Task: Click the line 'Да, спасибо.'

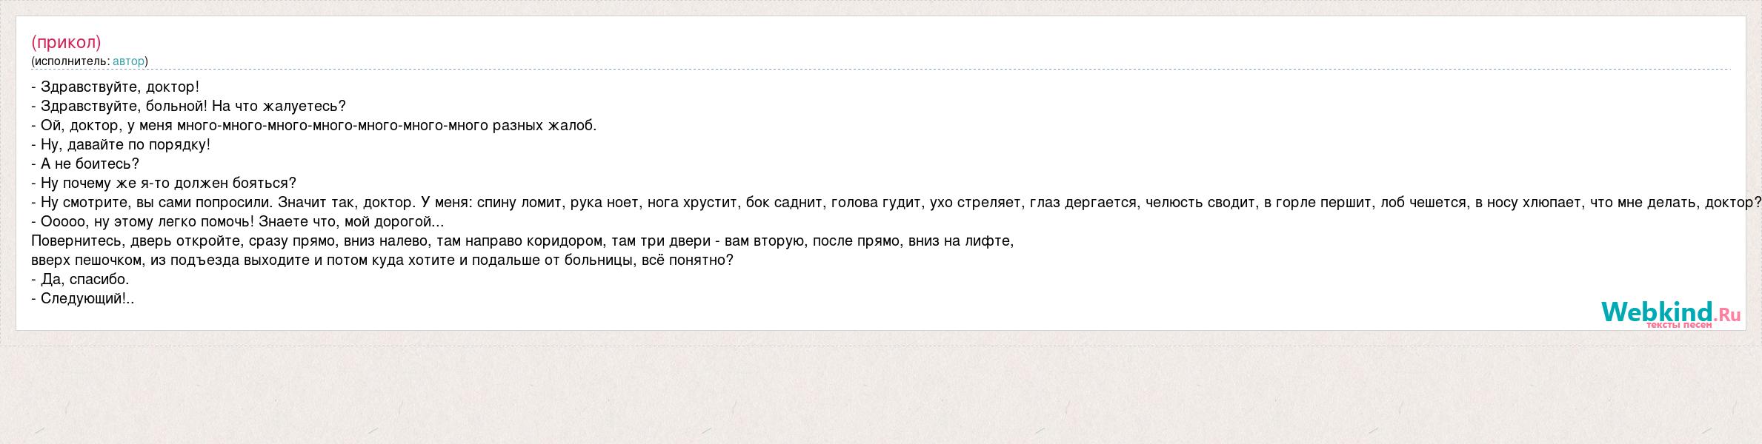Action: click(x=80, y=279)
